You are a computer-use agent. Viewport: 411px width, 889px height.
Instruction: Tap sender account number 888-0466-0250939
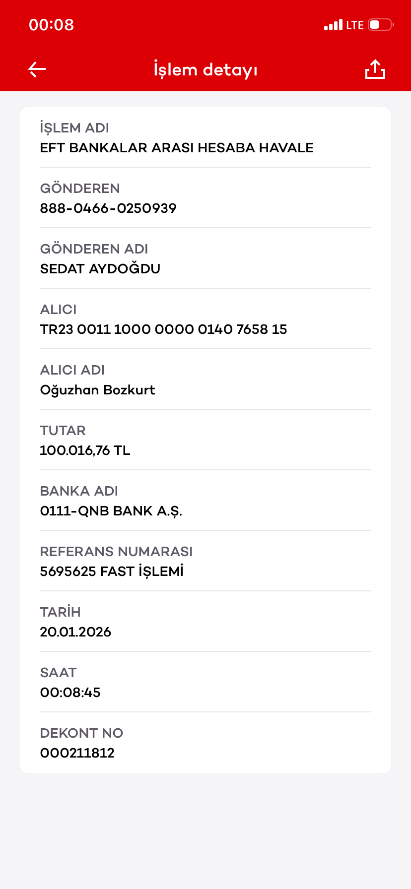pyautogui.click(x=108, y=208)
